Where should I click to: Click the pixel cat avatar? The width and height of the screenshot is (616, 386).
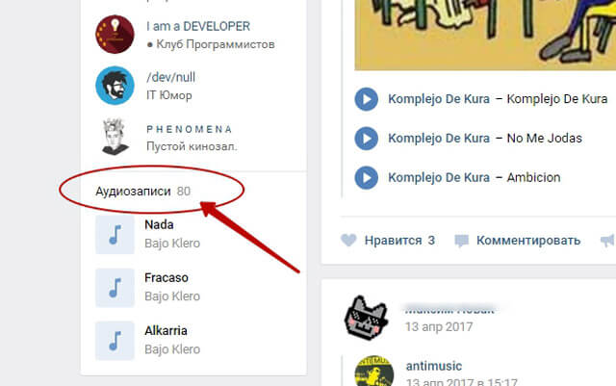[x=366, y=318]
